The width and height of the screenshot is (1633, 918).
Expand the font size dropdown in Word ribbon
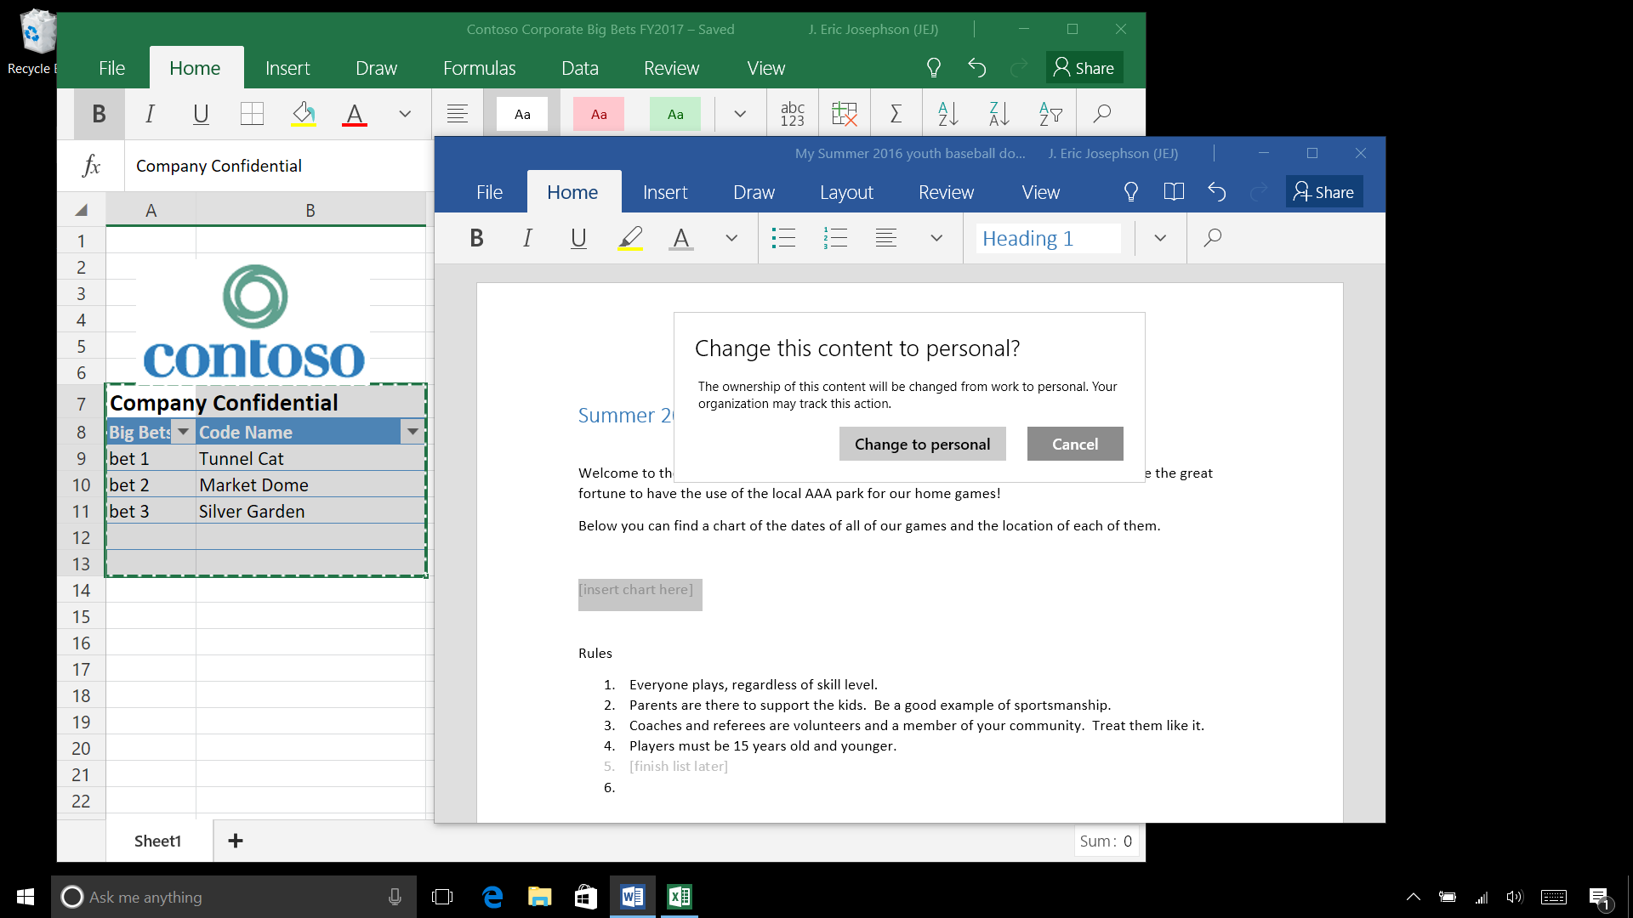point(730,238)
